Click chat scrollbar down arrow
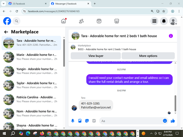This screenshot has width=183, height=137. [x=175, y=113]
